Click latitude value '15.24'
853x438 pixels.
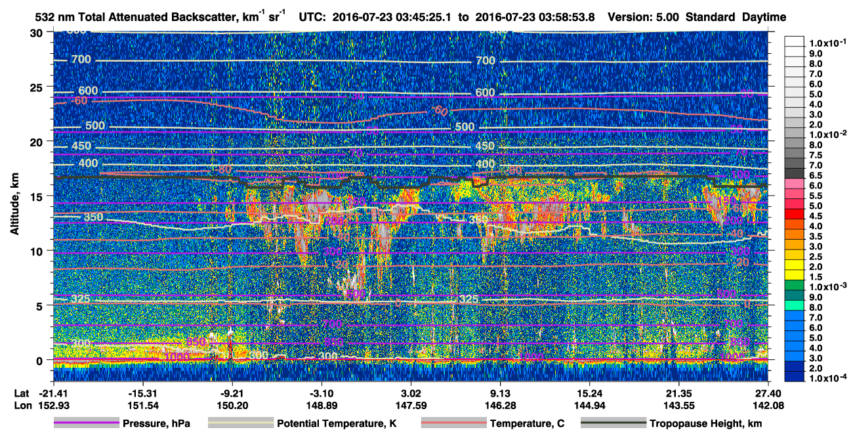pyautogui.click(x=589, y=393)
